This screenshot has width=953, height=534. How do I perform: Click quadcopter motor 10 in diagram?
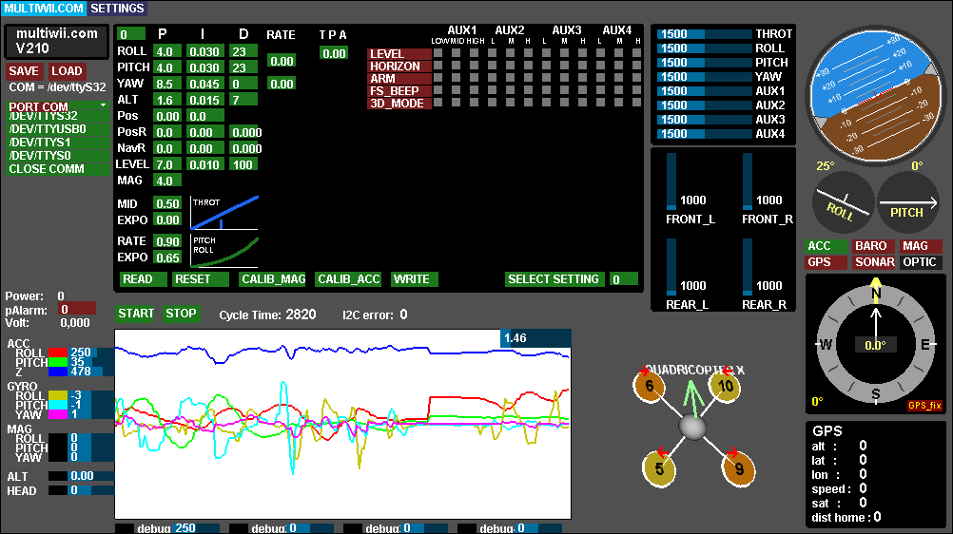coord(725,386)
